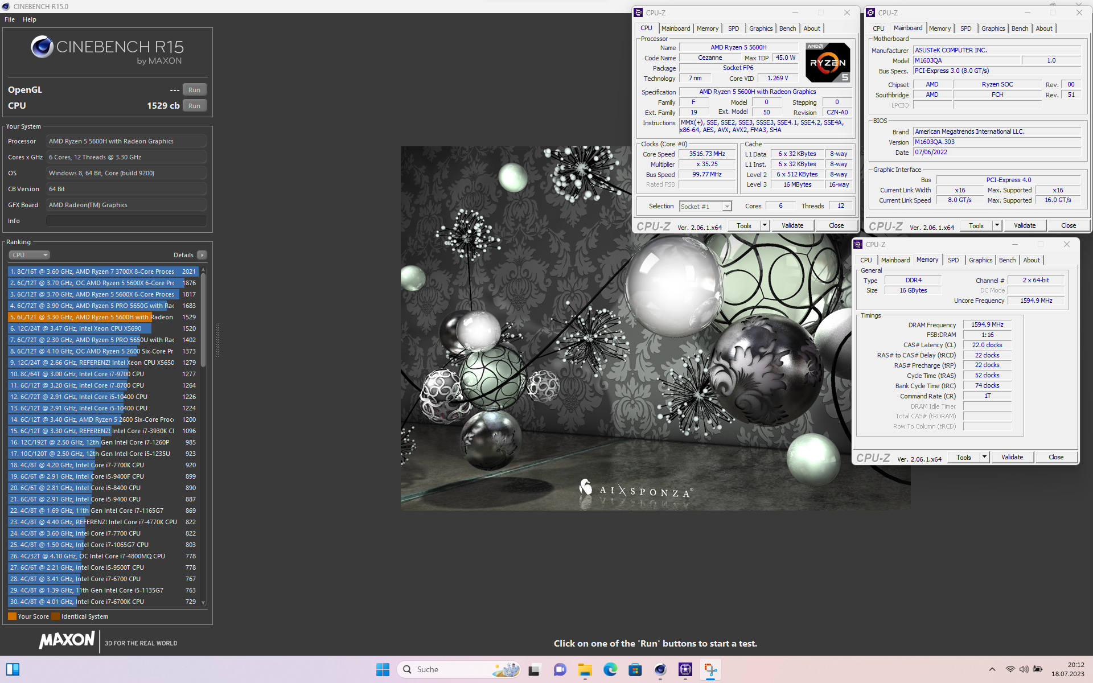Click the app icon of the CPU-Z CPU-tab window
This screenshot has width=1093, height=683.
pyautogui.click(x=638, y=13)
